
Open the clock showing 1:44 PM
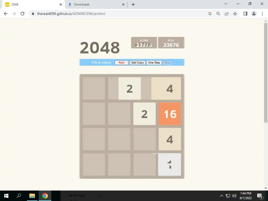245,196
